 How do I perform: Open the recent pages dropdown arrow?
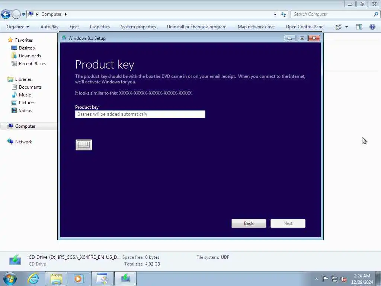coord(23,15)
